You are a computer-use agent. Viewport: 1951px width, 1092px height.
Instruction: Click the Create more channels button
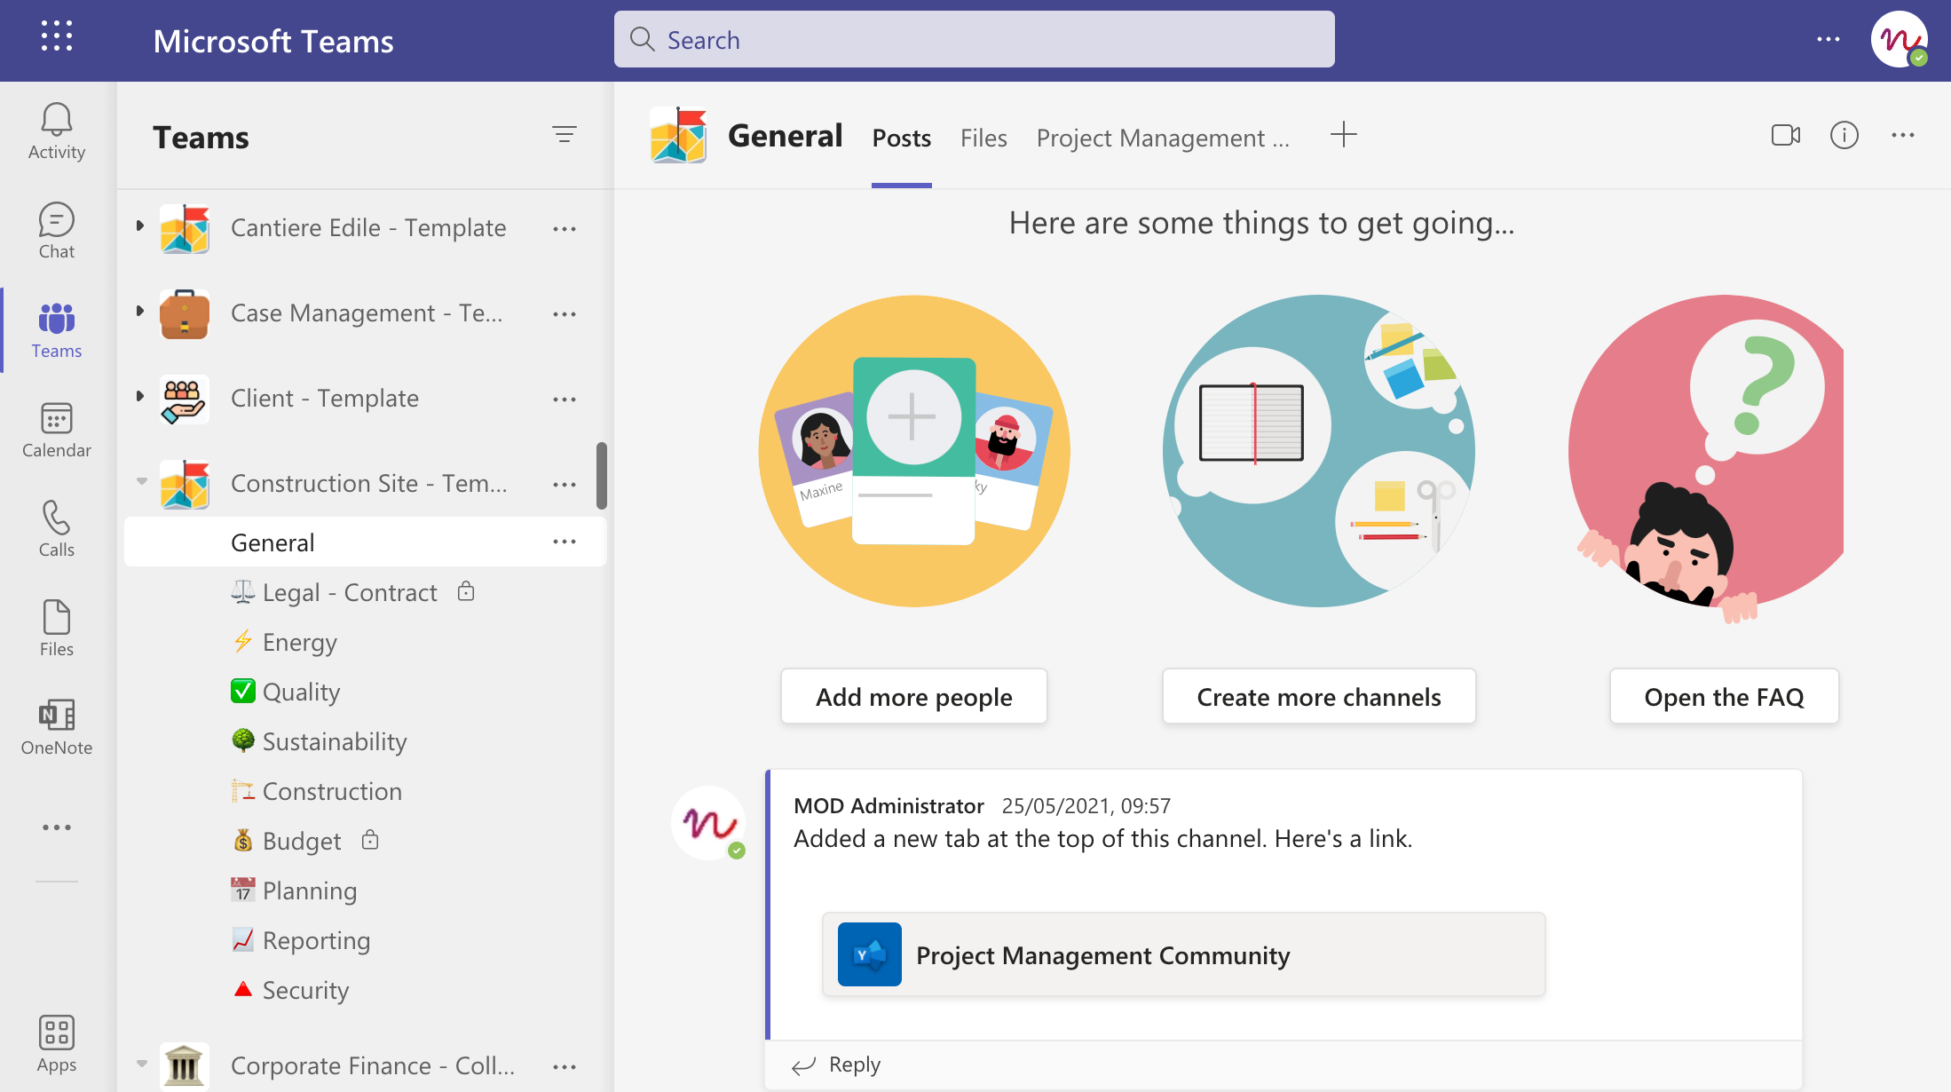pyautogui.click(x=1318, y=697)
